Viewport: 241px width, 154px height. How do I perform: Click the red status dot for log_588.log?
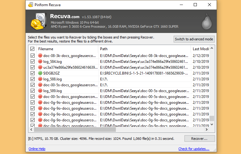40,79
